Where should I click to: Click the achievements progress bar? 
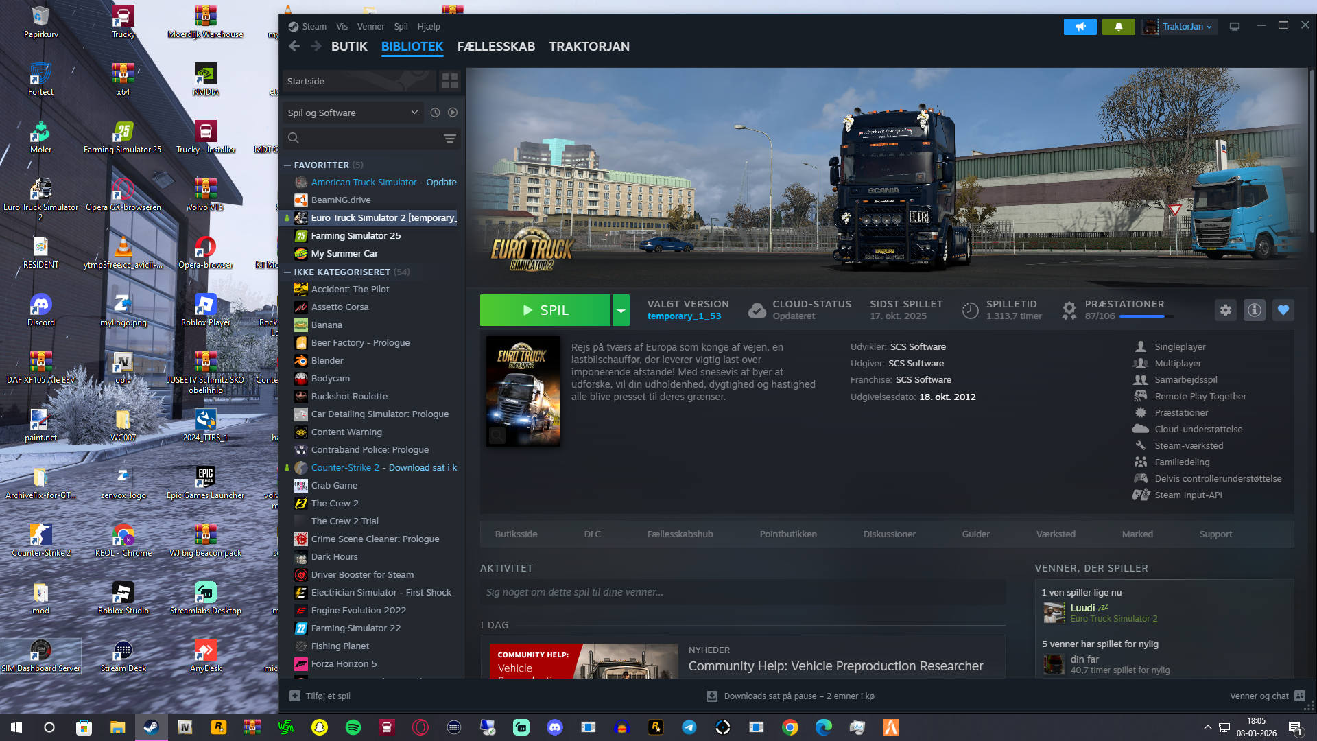(1146, 316)
